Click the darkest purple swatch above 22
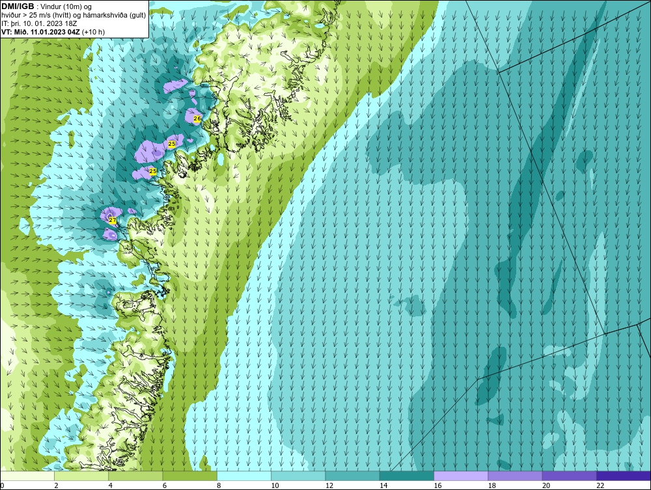The image size is (651, 490). click(624, 476)
